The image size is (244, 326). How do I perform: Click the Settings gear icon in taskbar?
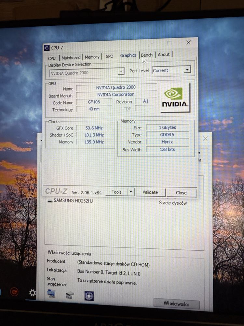click(x=32, y=293)
